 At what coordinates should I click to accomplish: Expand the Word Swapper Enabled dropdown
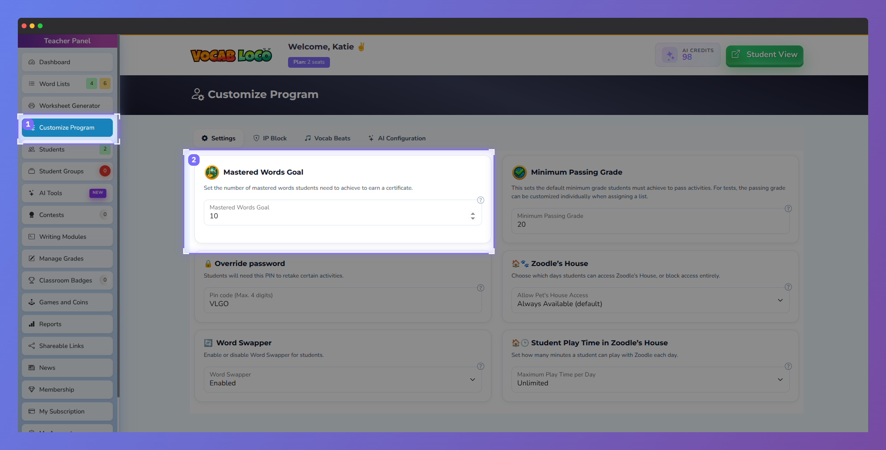(342, 379)
